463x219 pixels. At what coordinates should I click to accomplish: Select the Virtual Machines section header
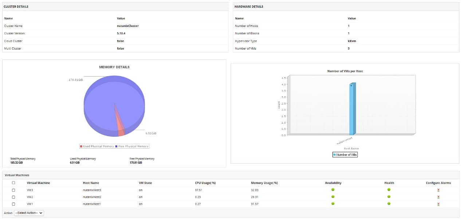tap(17, 175)
